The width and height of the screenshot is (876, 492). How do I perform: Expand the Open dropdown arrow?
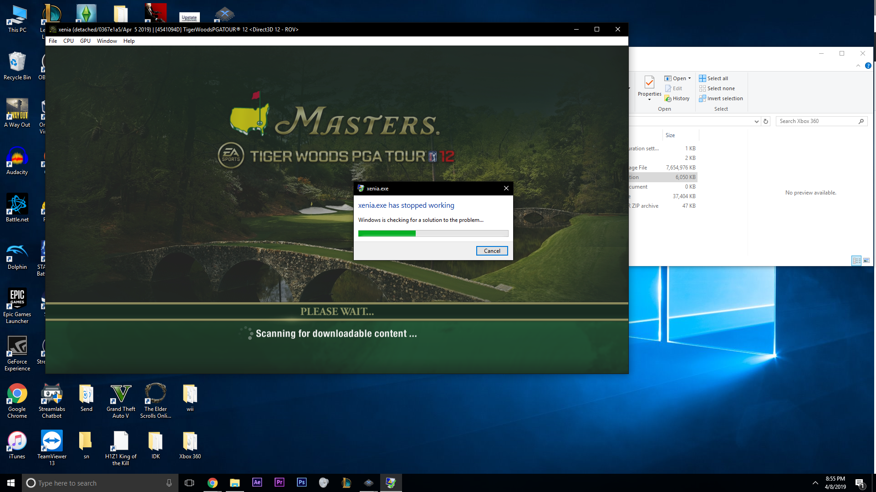[x=689, y=78]
